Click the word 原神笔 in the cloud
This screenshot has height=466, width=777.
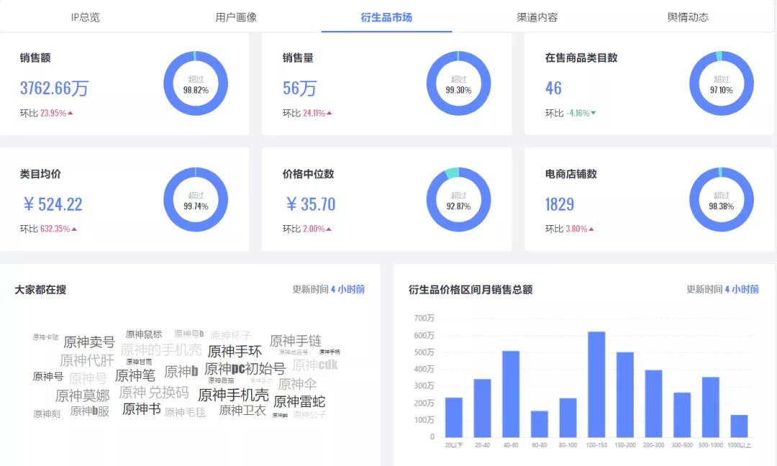tap(135, 375)
